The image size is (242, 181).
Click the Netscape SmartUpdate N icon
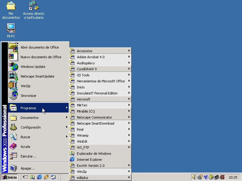pyautogui.click(x=13, y=76)
